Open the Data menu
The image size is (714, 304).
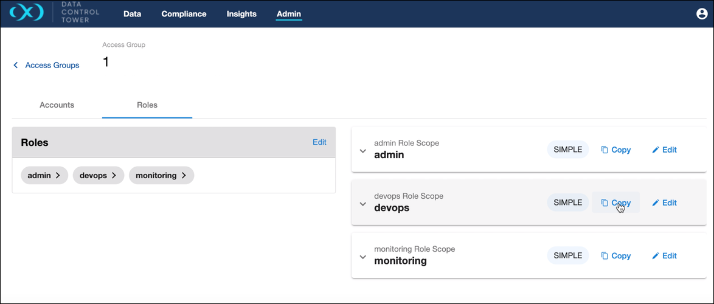pyautogui.click(x=132, y=14)
